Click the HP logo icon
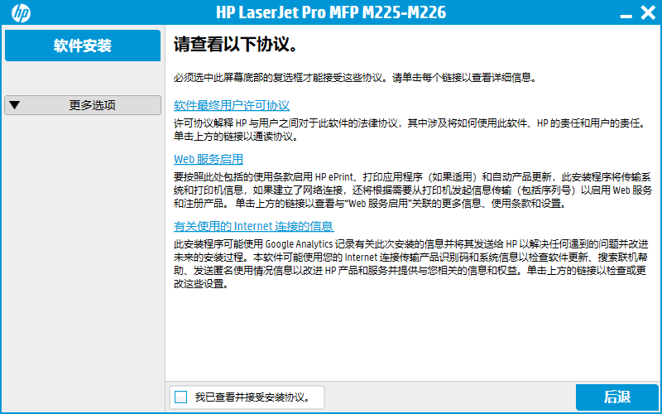Image resolution: width=662 pixels, height=414 pixels. (x=21, y=13)
